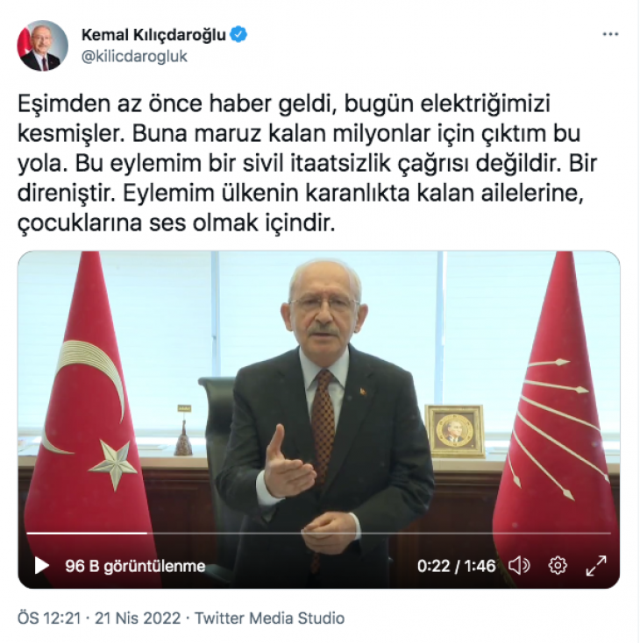Click the tweet text body
This screenshot has width=640, height=643.
point(307,163)
